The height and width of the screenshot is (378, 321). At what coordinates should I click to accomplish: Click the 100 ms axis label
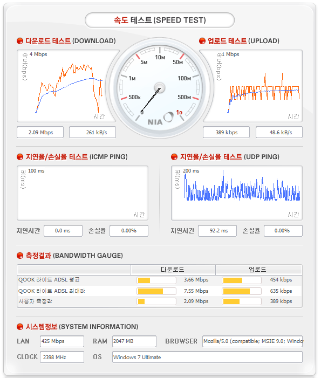click(x=36, y=171)
